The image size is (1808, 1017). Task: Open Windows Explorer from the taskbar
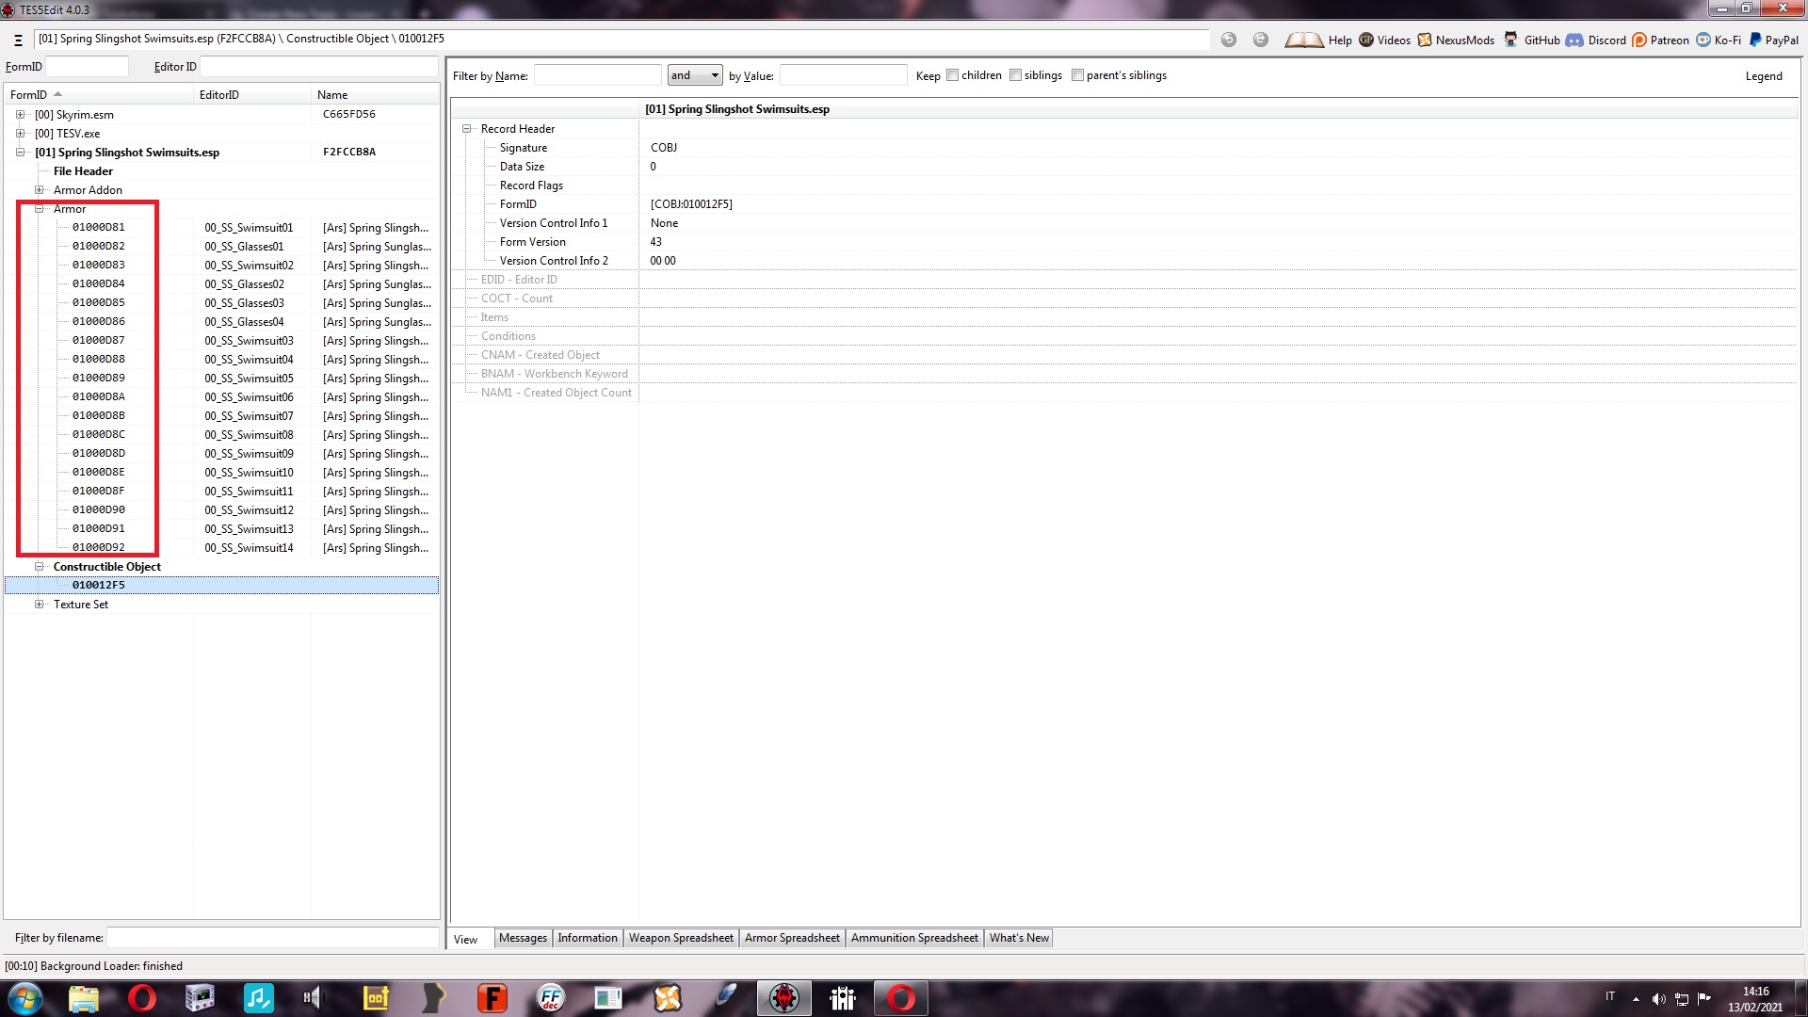coord(84,998)
